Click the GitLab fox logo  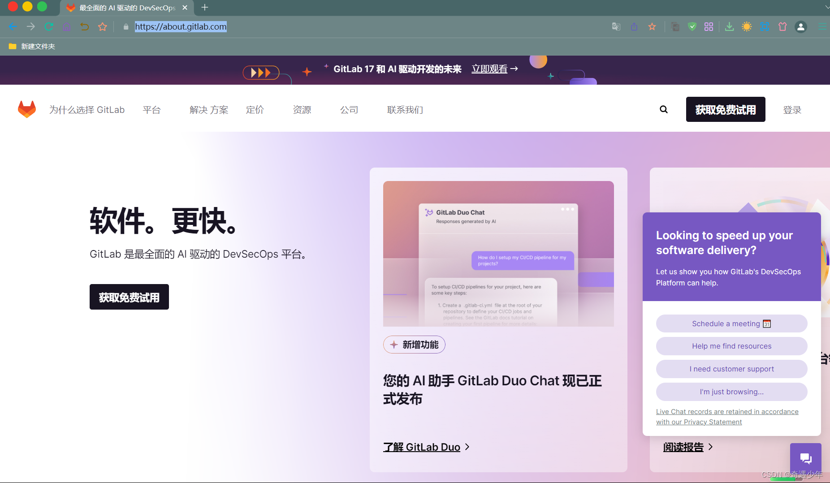27,109
